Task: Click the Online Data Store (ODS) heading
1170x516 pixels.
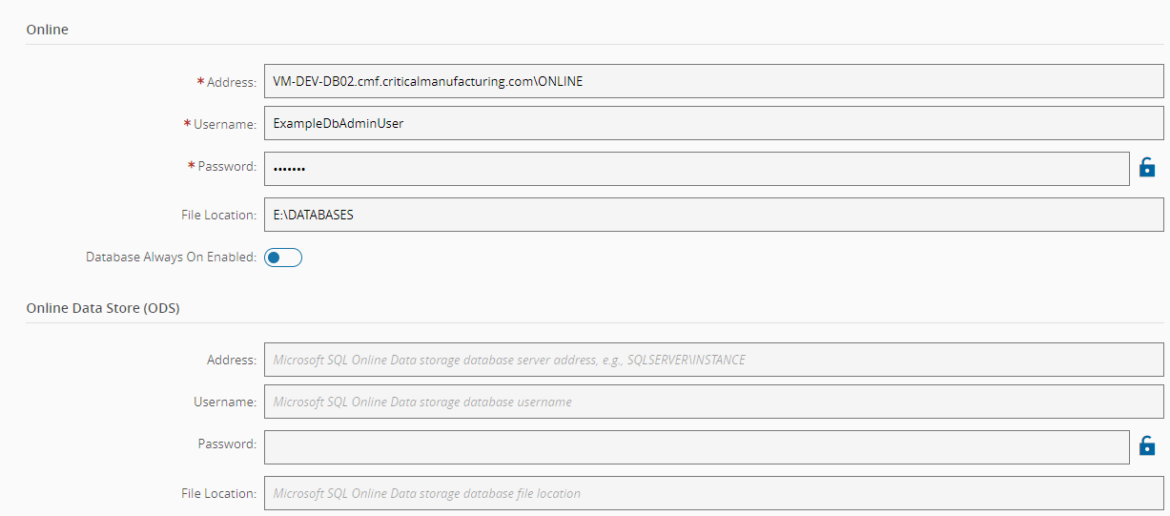Action: point(103,308)
